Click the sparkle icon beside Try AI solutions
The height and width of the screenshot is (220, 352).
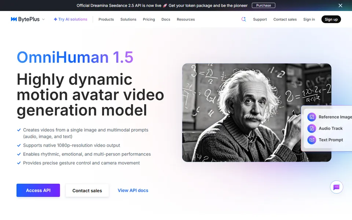[55, 19]
